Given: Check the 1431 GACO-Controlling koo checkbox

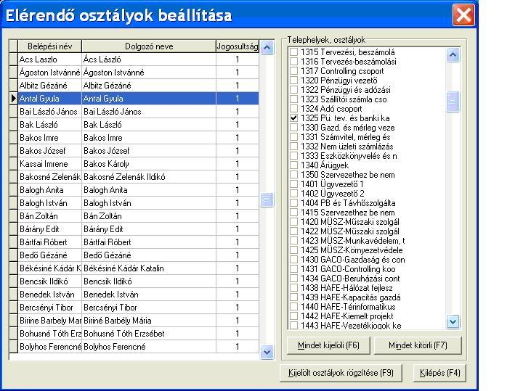Looking at the screenshot, I should (293, 269).
